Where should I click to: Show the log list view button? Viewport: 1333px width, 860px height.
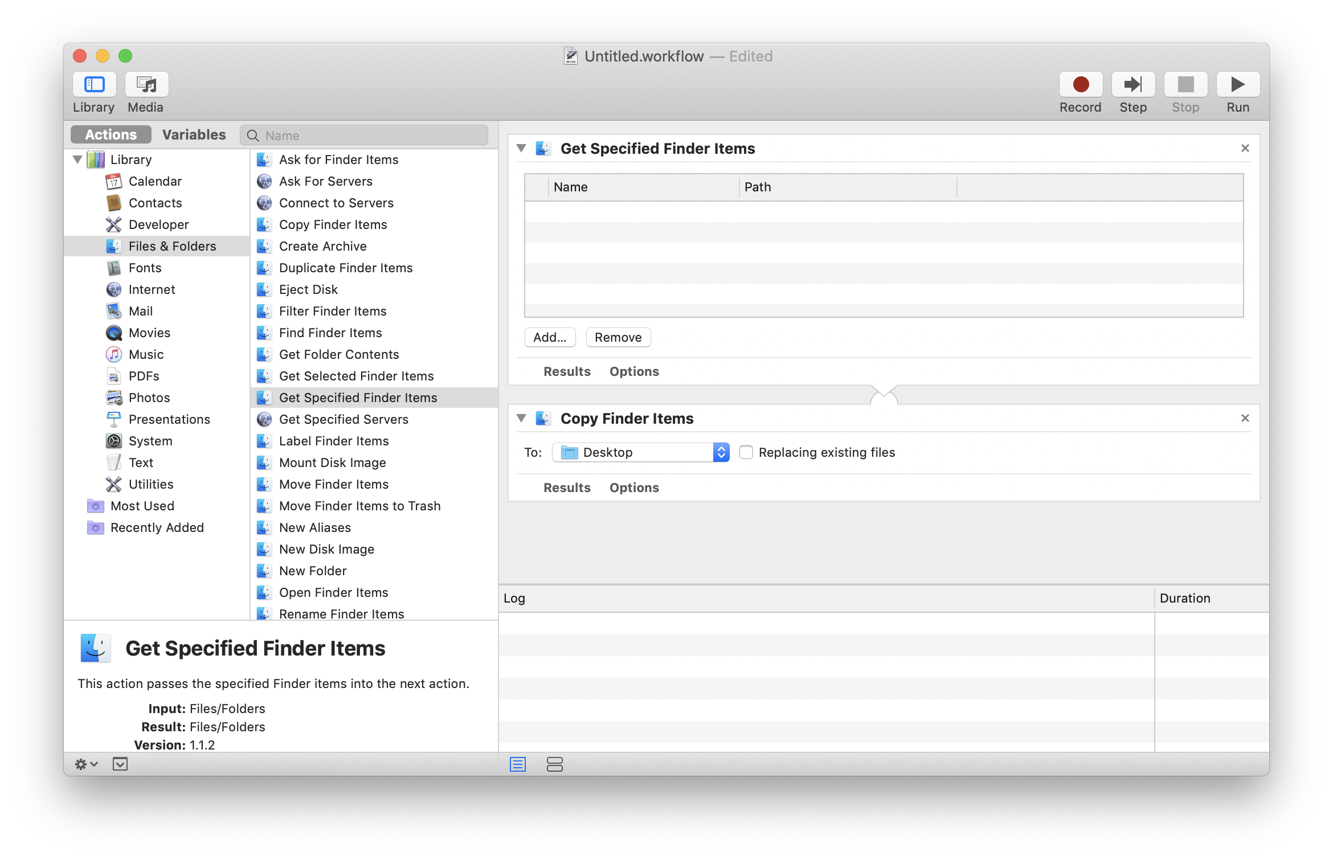click(518, 764)
